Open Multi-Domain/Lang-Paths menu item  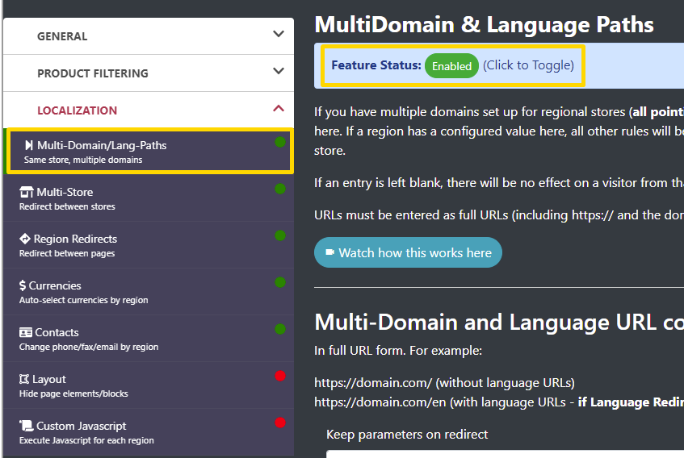pyautogui.click(x=150, y=151)
